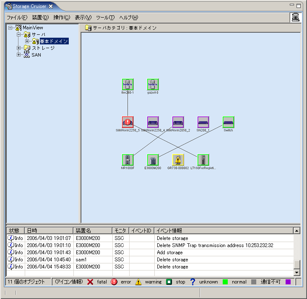Expand the SAN tree node
Image resolution: width=307 pixels, height=299 pixels.
tap(19, 55)
